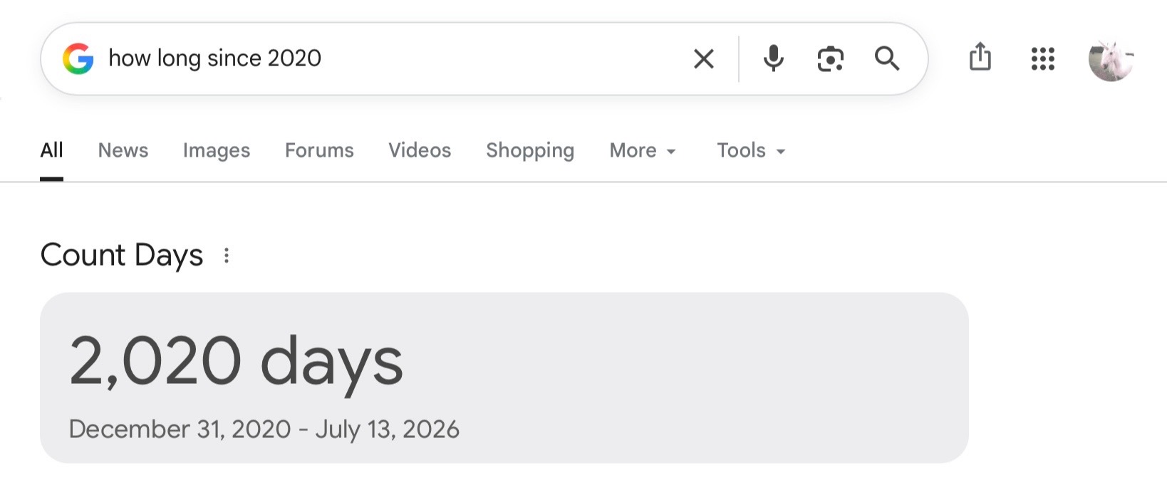Select the All results tab
The height and width of the screenshot is (500, 1167).
tap(51, 150)
